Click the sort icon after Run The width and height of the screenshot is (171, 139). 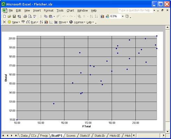(x=41, y=22)
